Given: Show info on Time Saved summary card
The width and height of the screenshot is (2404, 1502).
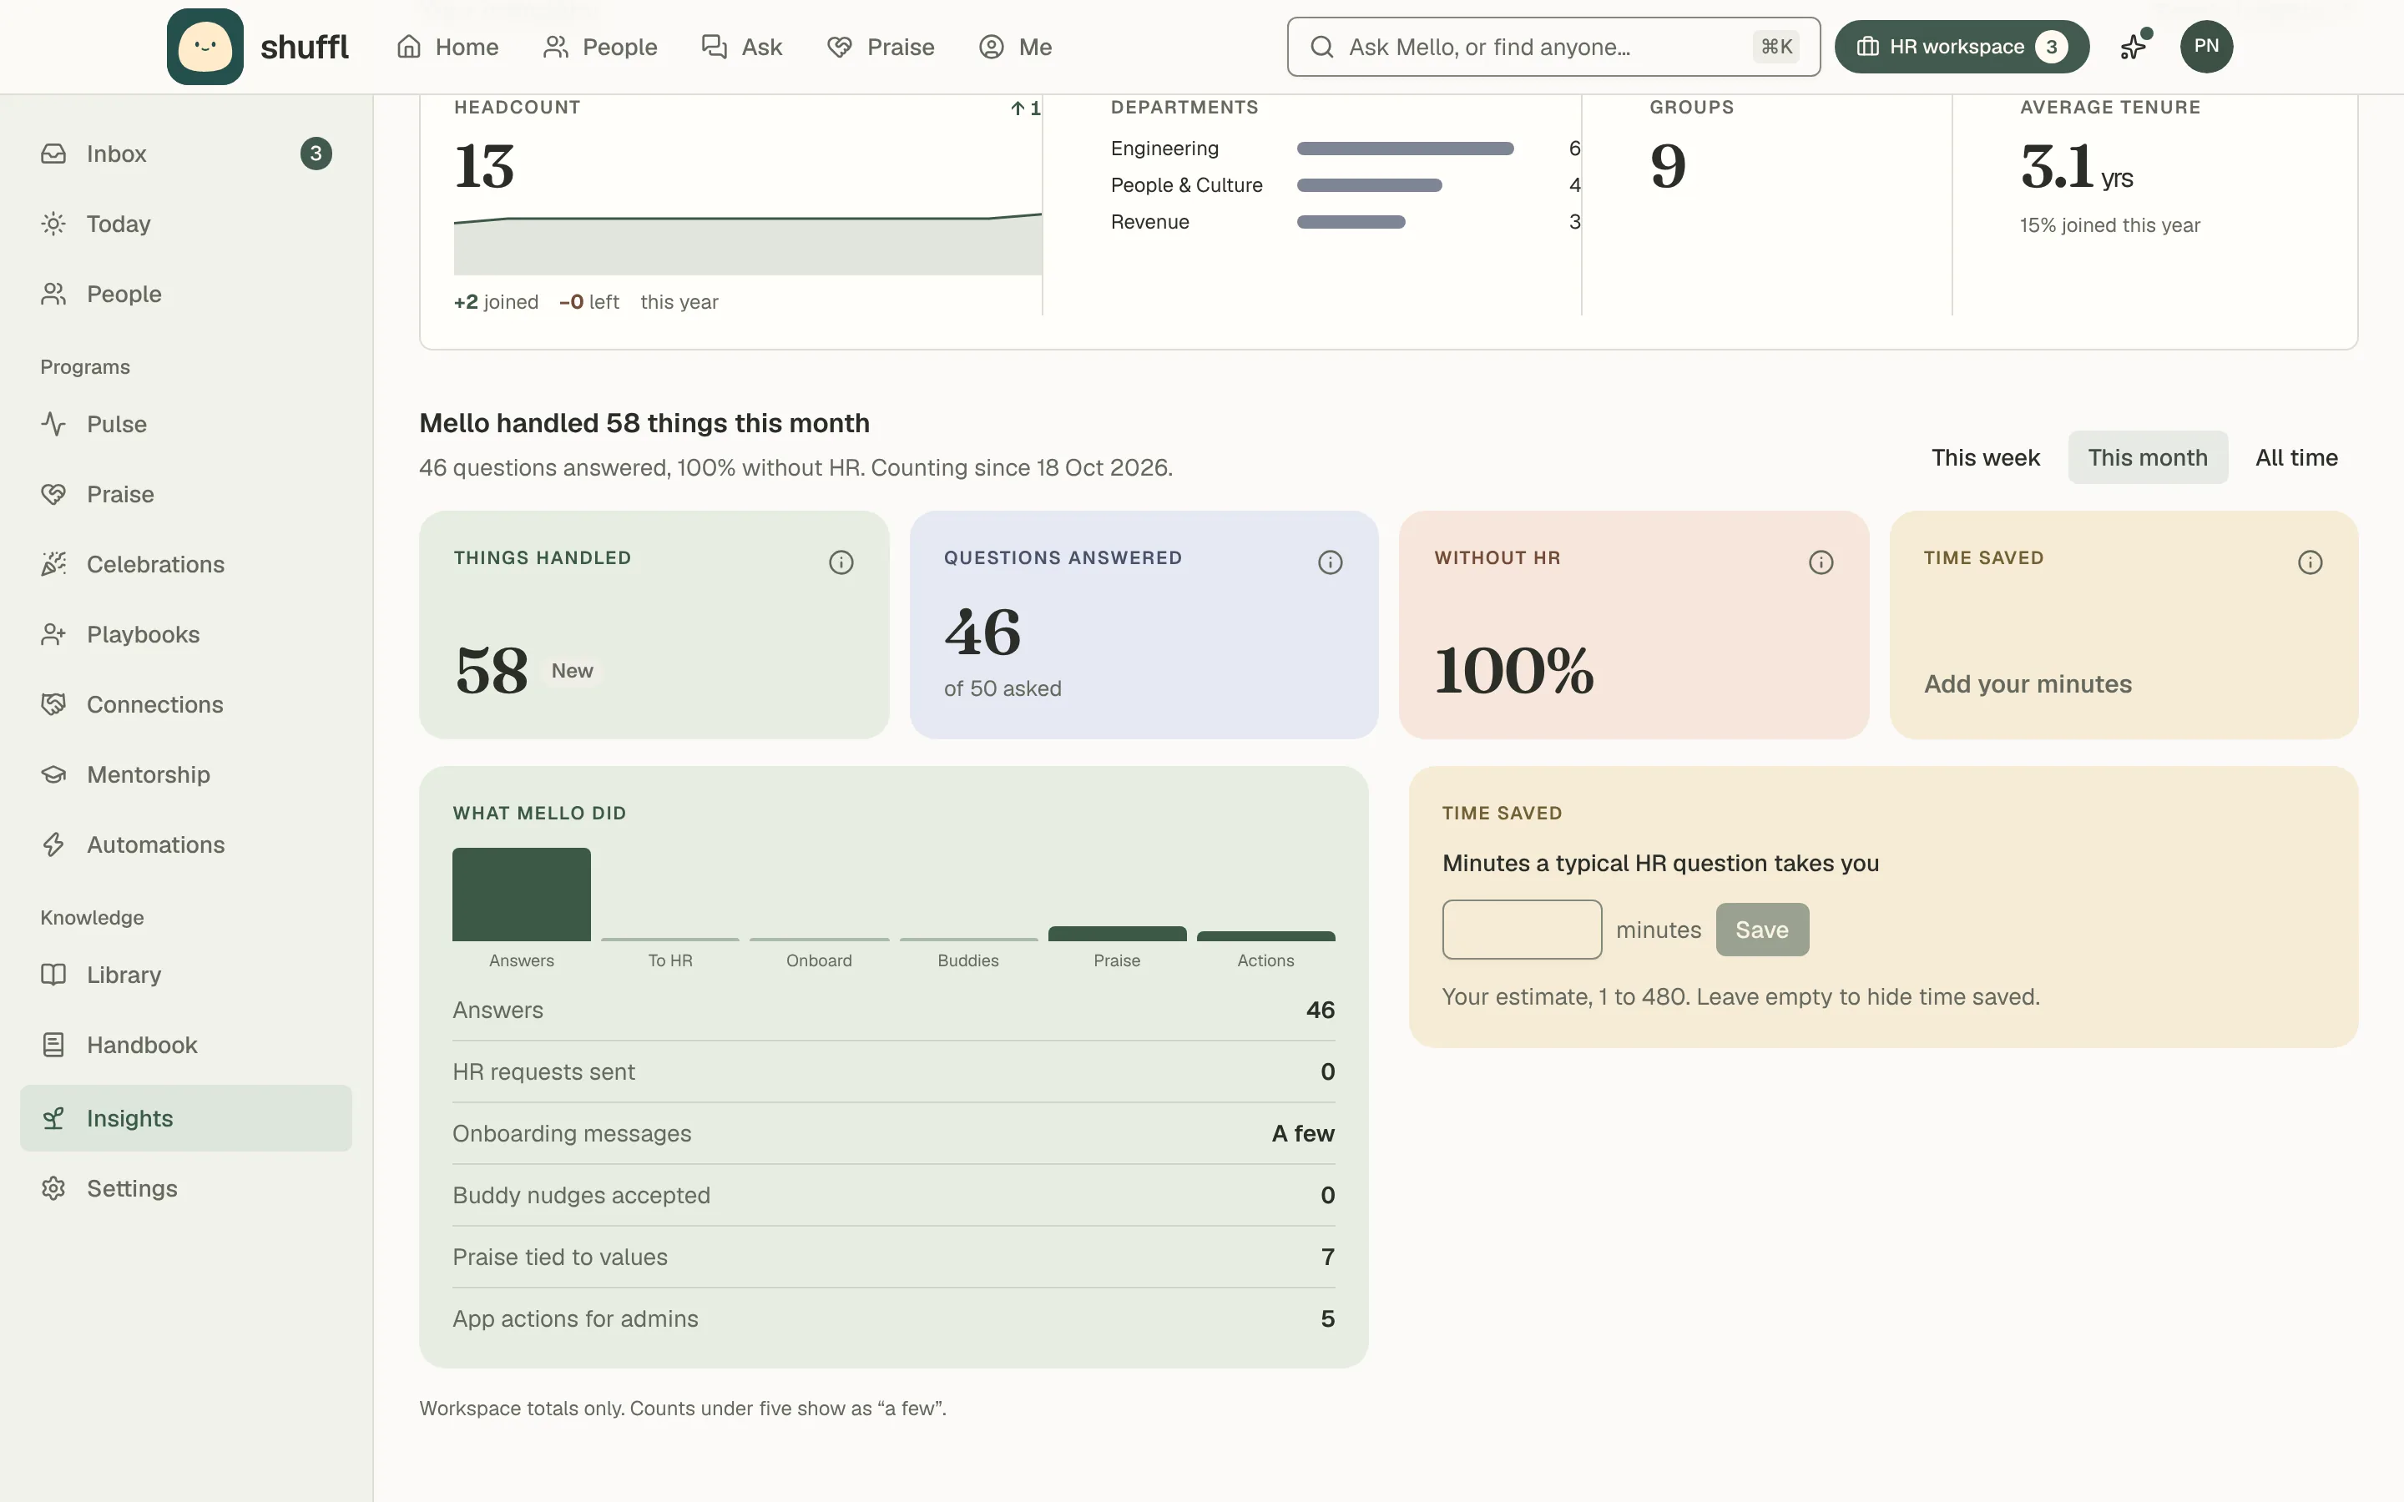Looking at the screenshot, I should pyautogui.click(x=2310, y=562).
